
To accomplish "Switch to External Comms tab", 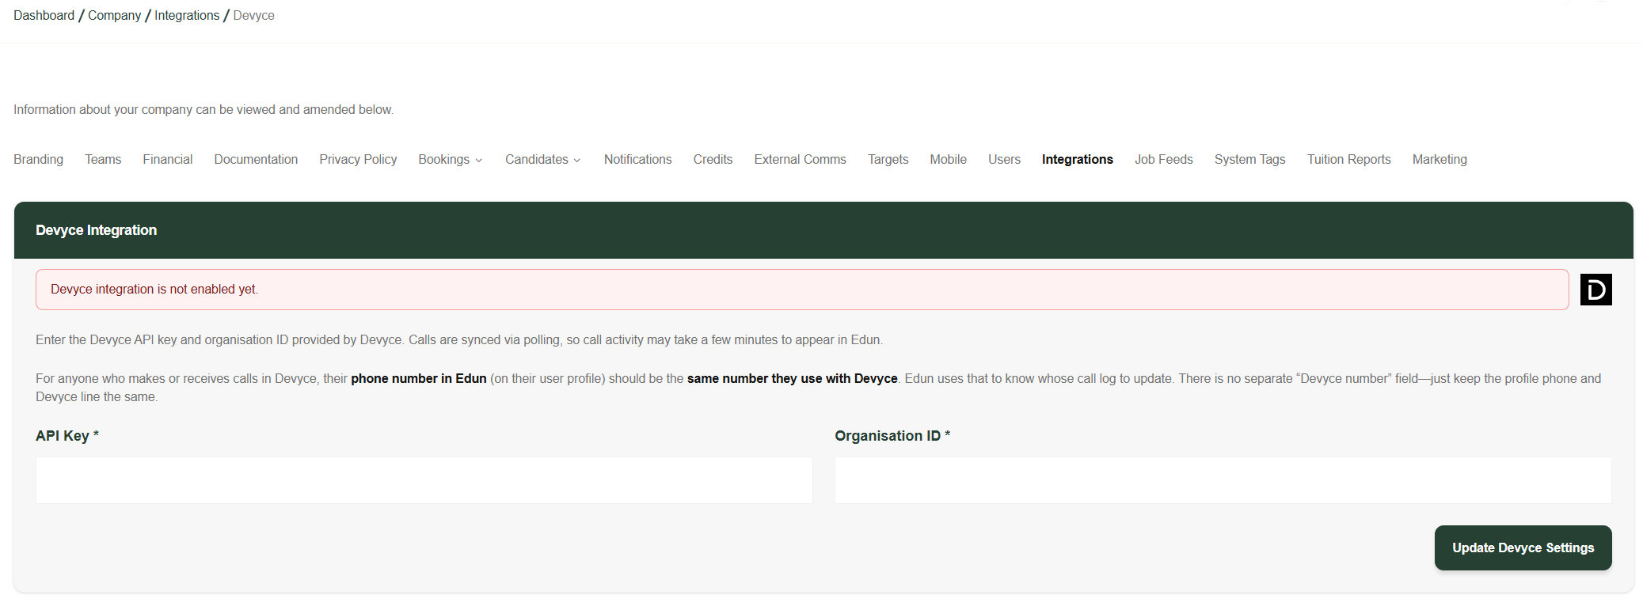I will (x=800, y=160).
